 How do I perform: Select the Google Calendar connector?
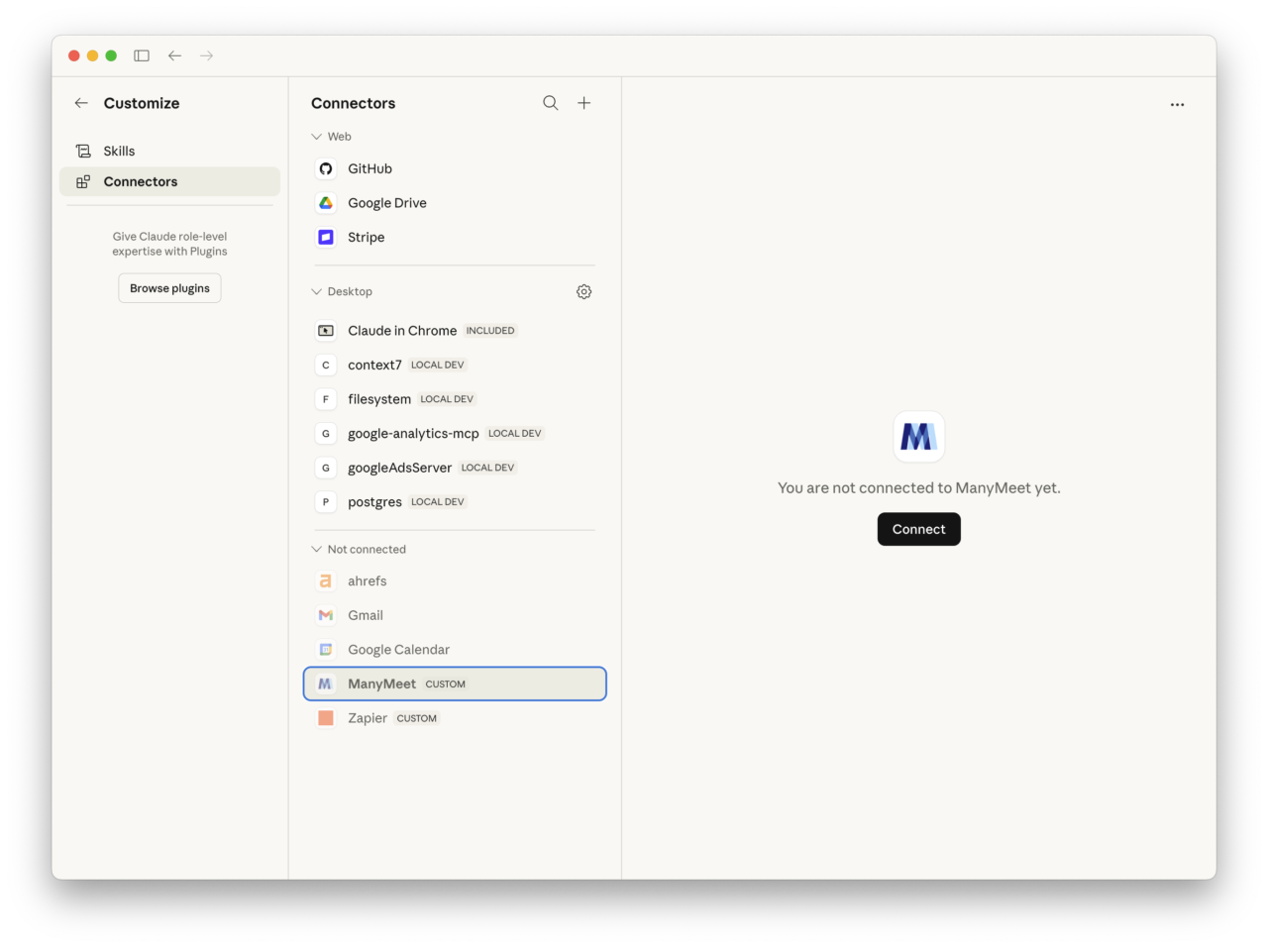(x=398, y=649)
